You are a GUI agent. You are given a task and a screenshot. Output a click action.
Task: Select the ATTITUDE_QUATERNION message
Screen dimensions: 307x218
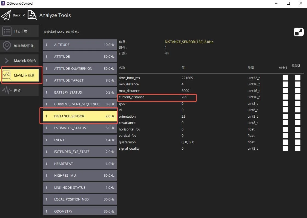[x=80, y=69]
